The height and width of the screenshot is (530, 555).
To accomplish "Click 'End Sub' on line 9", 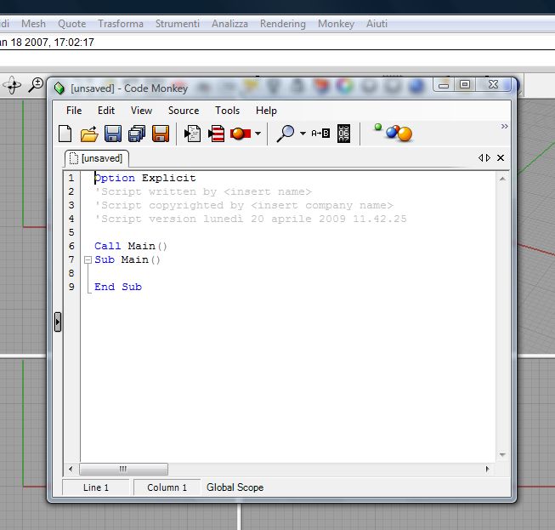I will coord(118,287).
